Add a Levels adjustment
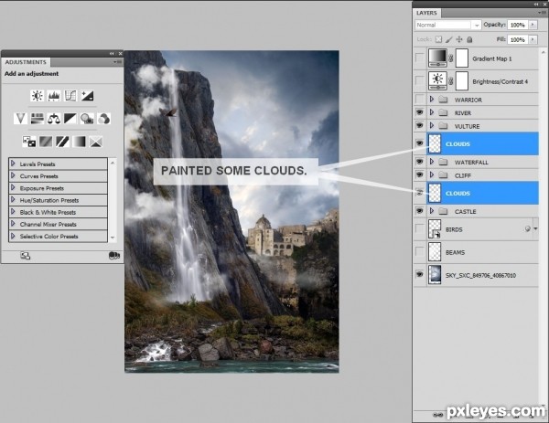The width and height of the screenshot is (549, 423). [x=54, y=95]
